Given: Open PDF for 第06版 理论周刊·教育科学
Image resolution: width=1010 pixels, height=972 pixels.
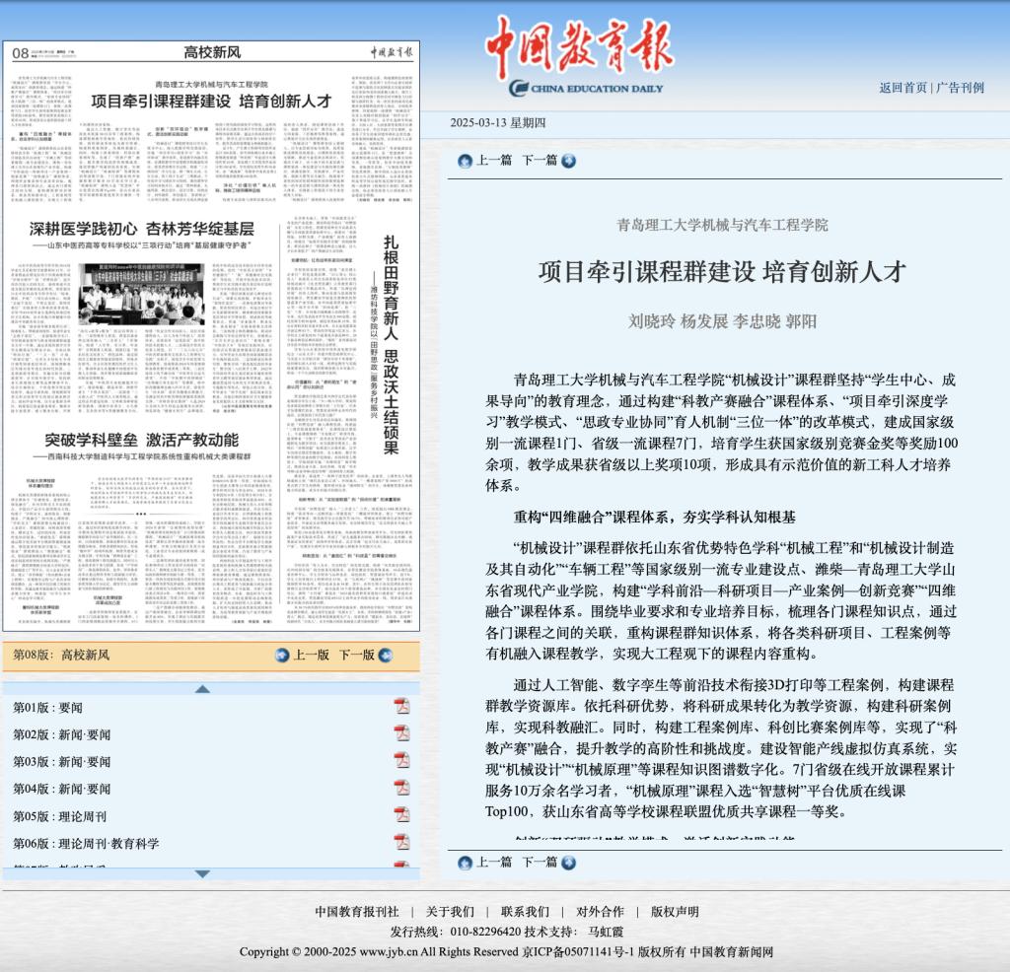Looking at the screenshot, I should click(401, 842).
